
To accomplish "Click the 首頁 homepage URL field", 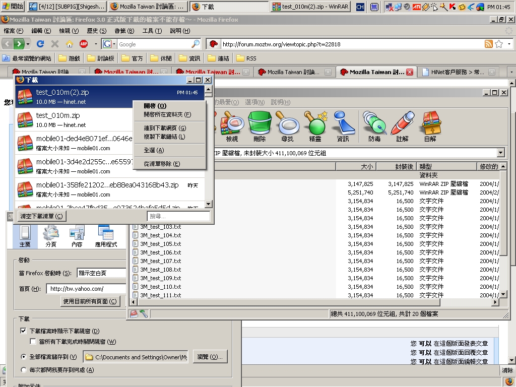I will tap(86, 289).
